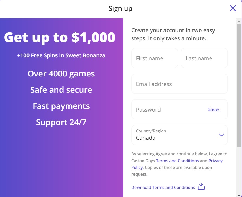Click Download Terms and Conditions link
242x197 pixels.
point(163,188)
